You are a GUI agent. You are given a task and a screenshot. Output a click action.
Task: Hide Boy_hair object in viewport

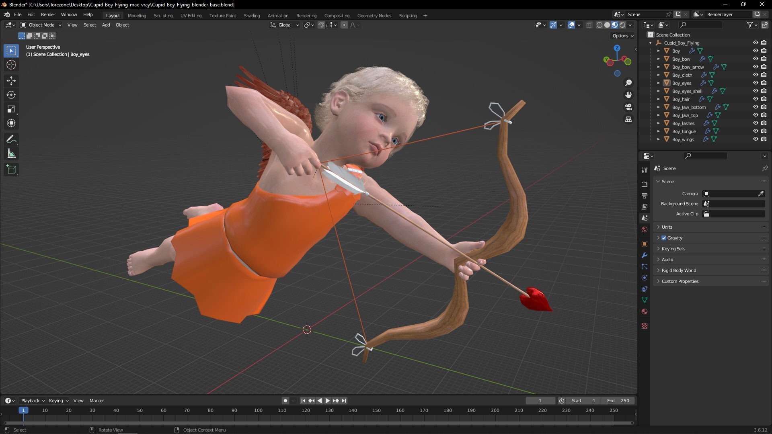756,99
